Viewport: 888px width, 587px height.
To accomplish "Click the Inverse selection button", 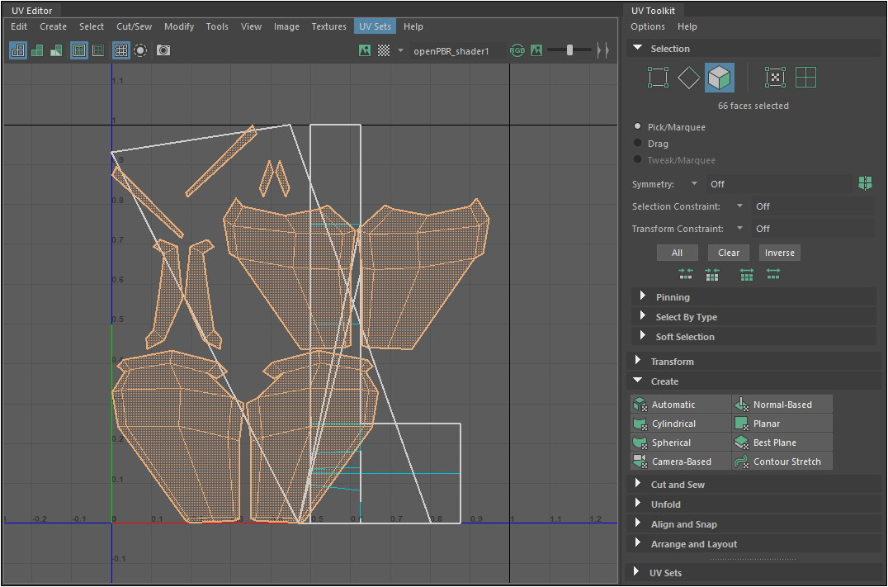I will tap(779, 253).
